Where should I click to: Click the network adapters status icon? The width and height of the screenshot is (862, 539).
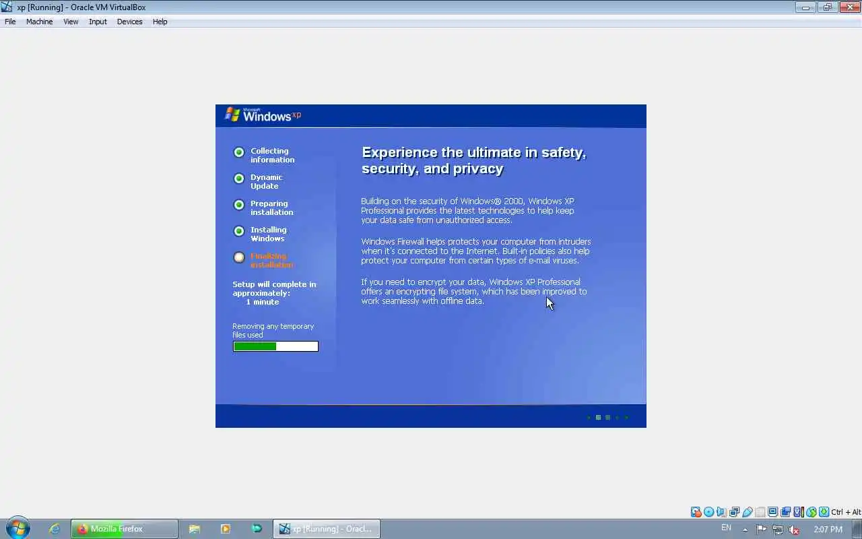pyautogui.click(x=734, y=512)
